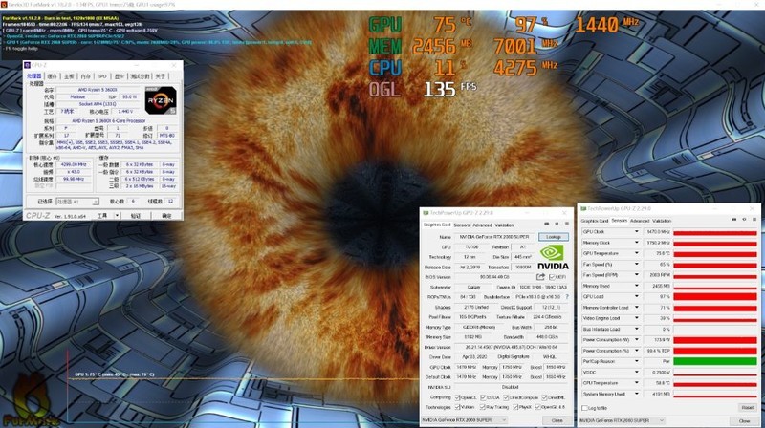Image resolution: width=765 pixels, height=428 pixels.
Task: Toggle the PhysX checkbox
Action: [x=515, y=407]
